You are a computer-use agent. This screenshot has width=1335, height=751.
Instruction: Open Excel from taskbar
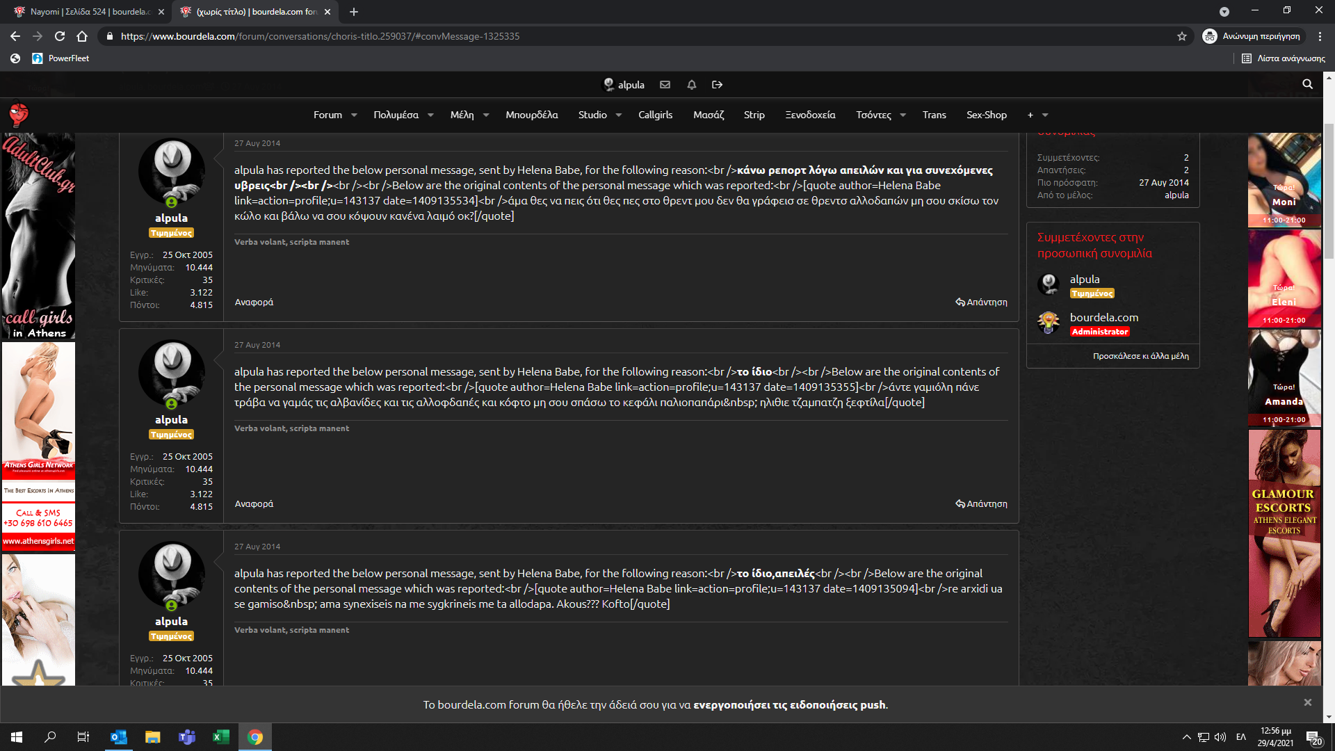[x=221, y=737]
